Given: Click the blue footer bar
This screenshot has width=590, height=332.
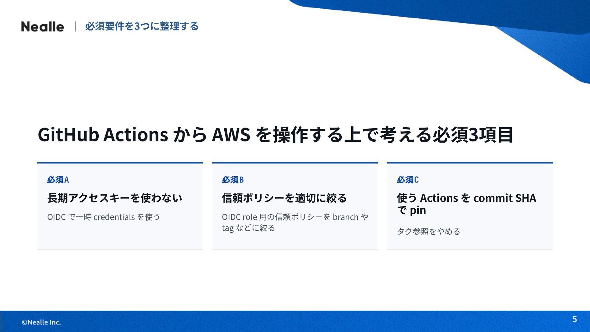Looking at the screenshot, I should point(295,321).
